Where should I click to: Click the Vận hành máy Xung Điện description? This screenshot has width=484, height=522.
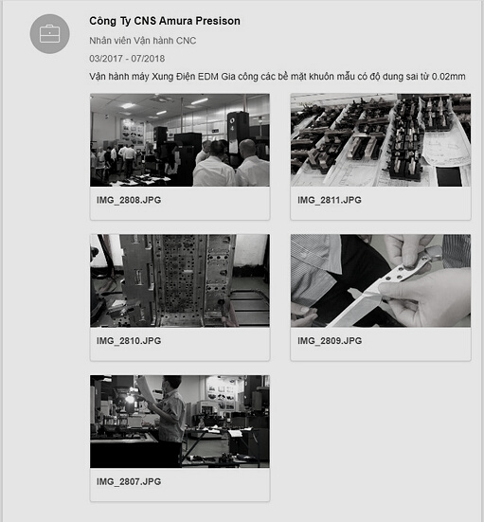(278, 77)
